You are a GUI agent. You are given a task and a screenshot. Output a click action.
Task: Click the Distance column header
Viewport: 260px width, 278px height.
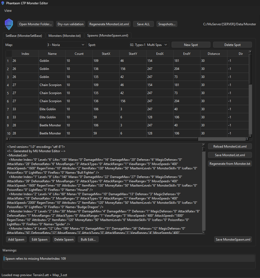(x=214, y=54)
